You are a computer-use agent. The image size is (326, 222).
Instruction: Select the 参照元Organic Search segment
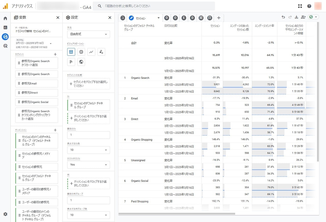tap(37, 74)
